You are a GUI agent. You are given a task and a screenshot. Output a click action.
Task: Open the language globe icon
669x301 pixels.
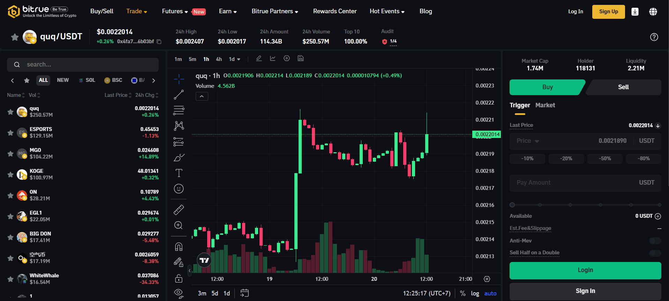coord(653,12)
